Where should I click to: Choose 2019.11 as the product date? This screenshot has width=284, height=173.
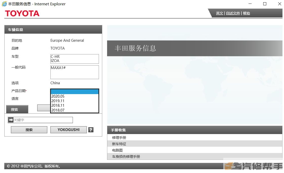[x=75, y=101]
